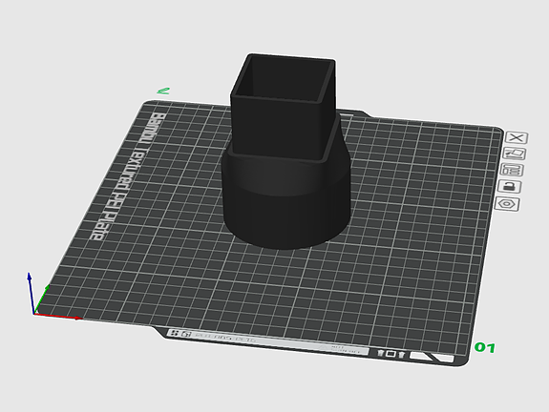Screen dimensions: 549x412
Task: Click the green plate number 01
Action: pyautogui.click(x=485, y=348)
